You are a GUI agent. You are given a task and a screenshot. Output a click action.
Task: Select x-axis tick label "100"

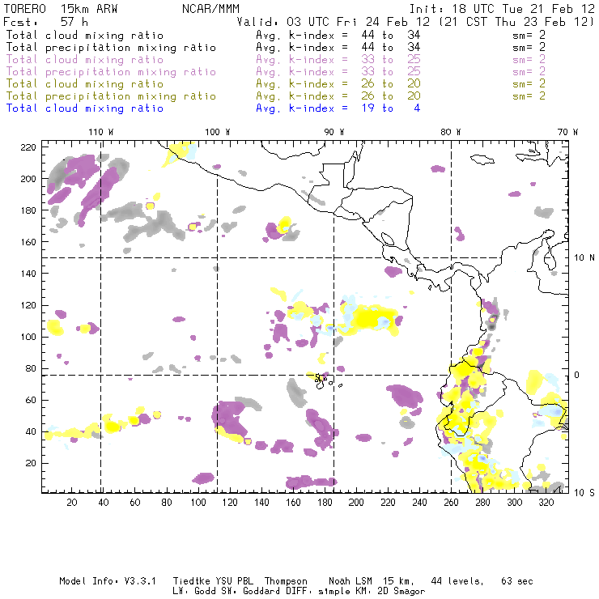pyautogui.click(x=198, y=503)
